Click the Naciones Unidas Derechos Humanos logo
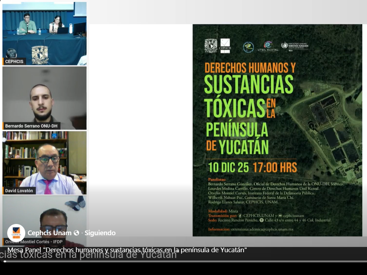This screenshot has height=275, width=367. [x=295, y=46]
